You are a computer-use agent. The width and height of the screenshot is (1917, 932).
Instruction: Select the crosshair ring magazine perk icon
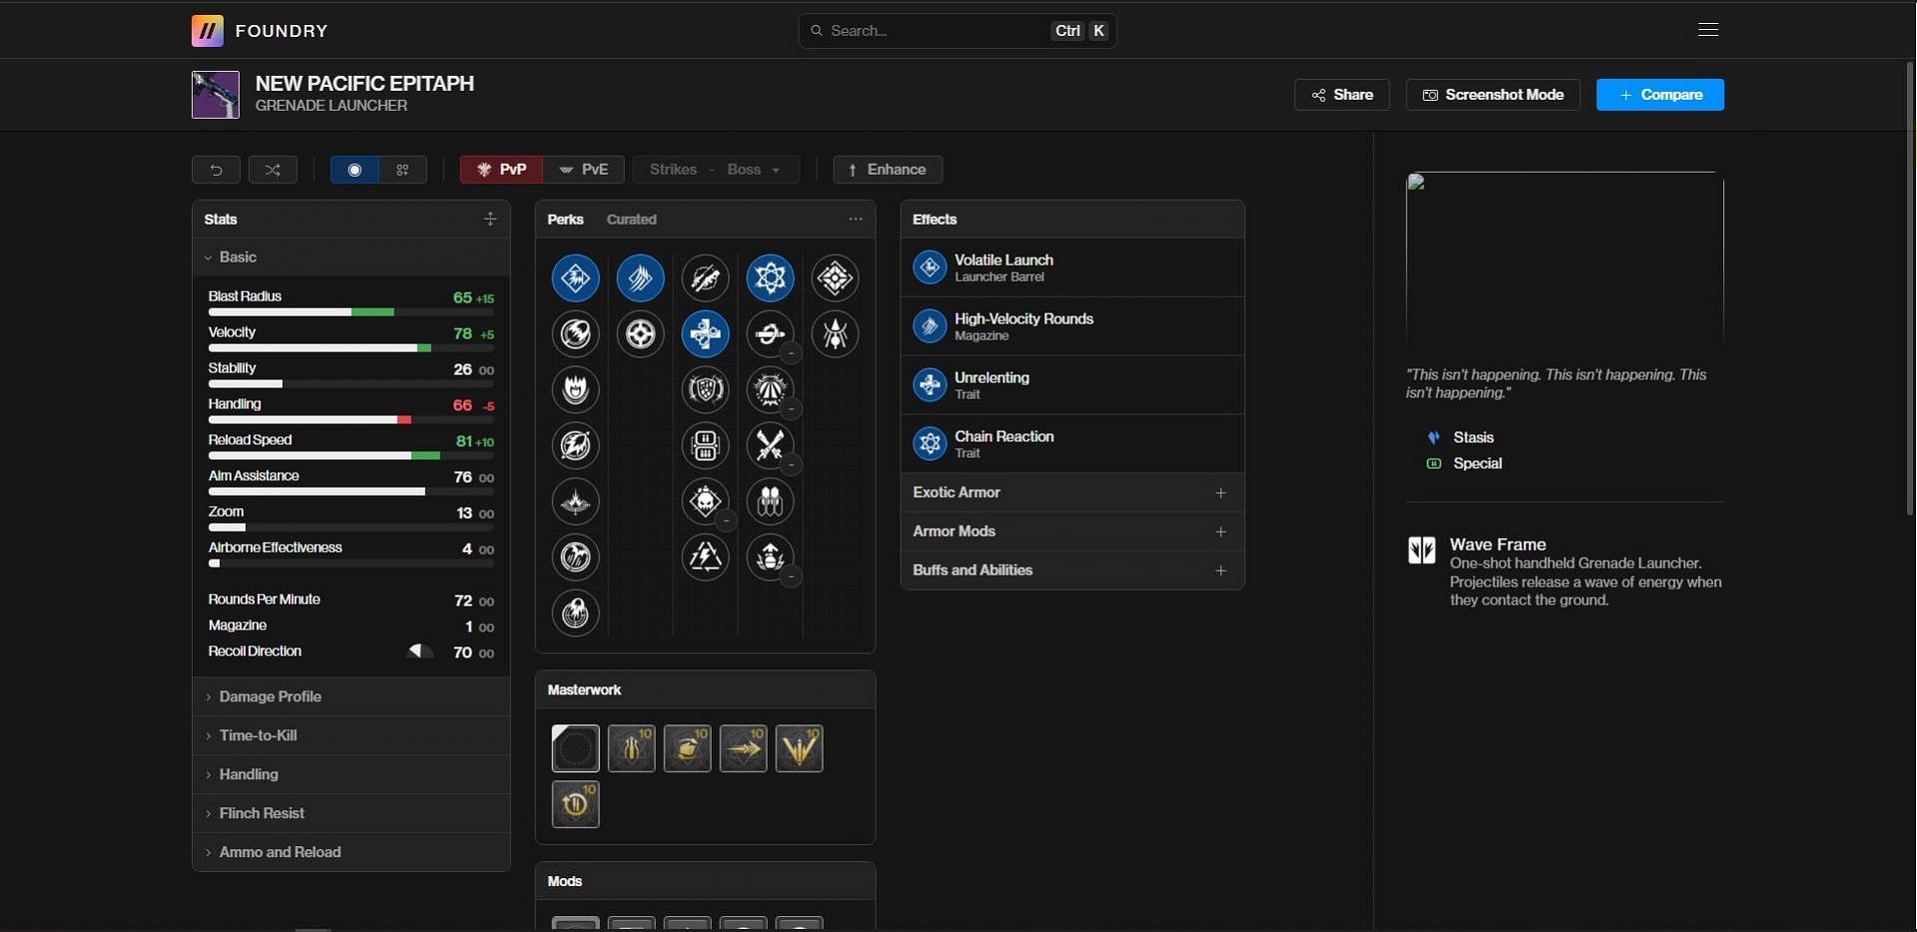pos(640,334)
